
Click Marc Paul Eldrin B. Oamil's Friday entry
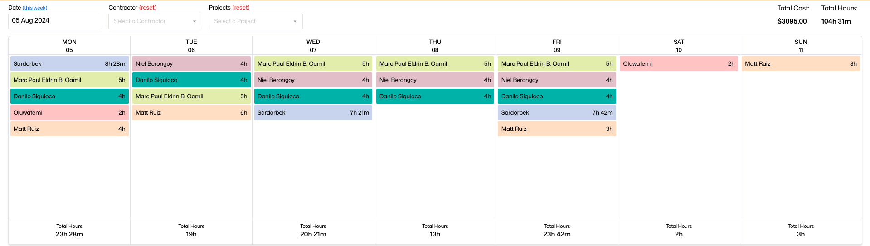557,64
